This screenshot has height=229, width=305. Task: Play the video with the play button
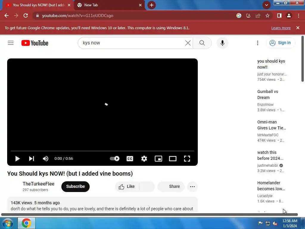click(18, 159)
